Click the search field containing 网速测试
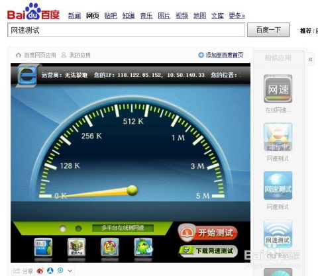Viewport: 318px width, 276px height. coord(126,30)
